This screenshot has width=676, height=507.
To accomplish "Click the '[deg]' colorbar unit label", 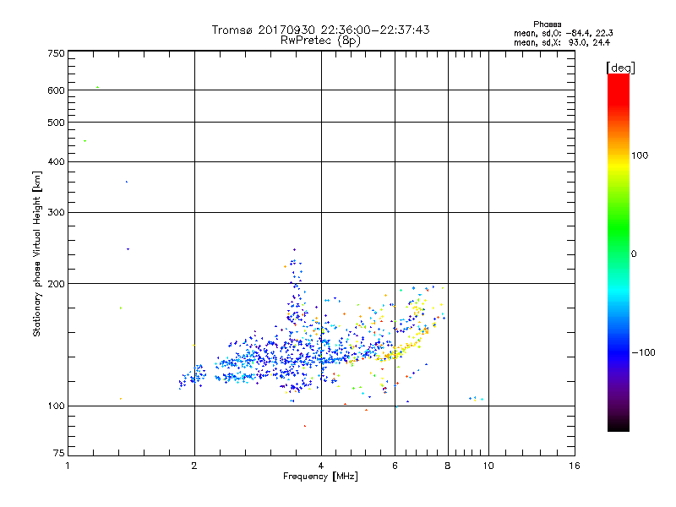I will [620, 68].
